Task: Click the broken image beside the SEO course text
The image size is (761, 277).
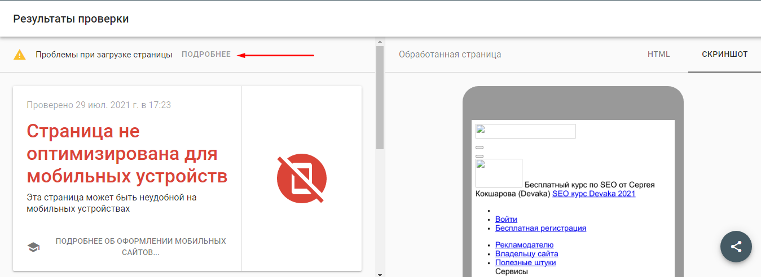Action: 499,173
